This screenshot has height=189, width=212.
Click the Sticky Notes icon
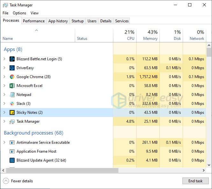point(12,113)
